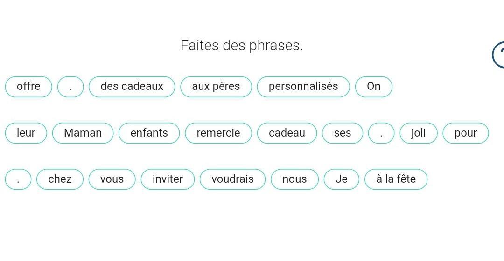Select the "voudrais" word chip
This screenshot has width=504, height=261.
tap(232, 179)
